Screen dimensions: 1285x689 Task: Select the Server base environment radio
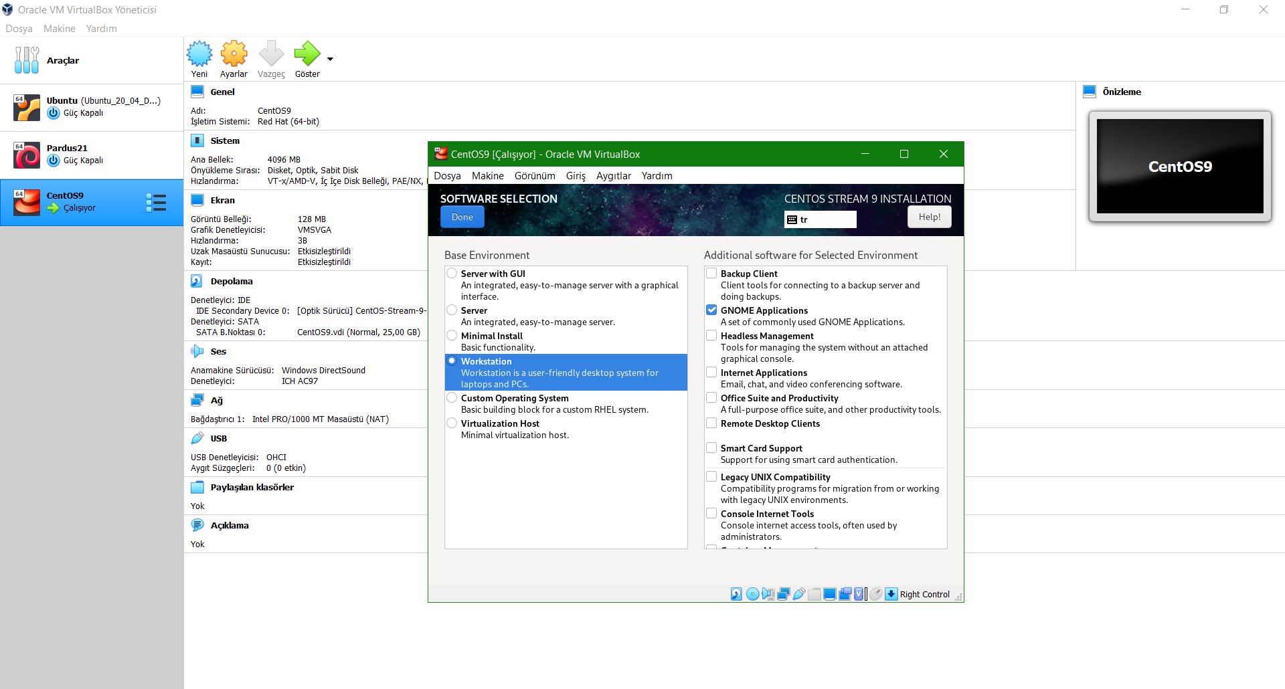tap(452, 310)
